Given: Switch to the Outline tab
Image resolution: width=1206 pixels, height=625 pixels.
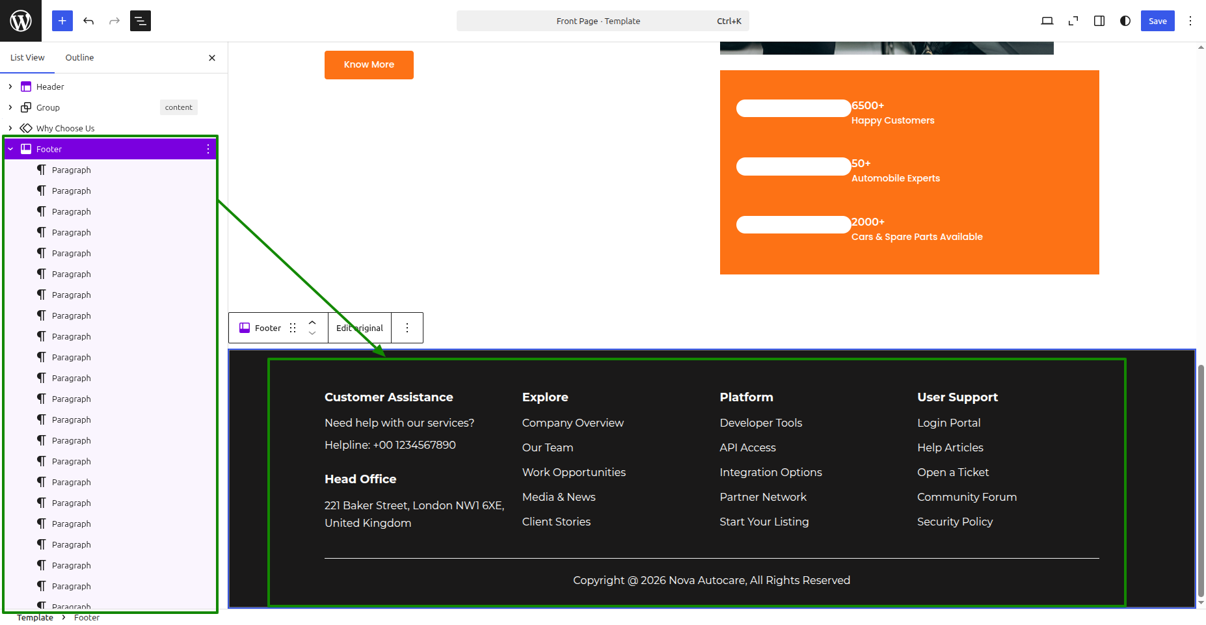Looking at the screenshot, I should point(79,57).
